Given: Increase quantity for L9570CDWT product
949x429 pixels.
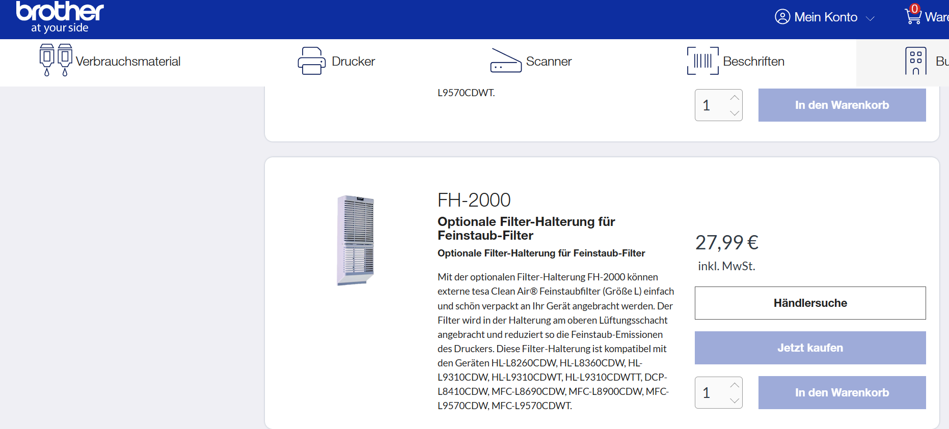Looking at the screenshot, I should click(735, 97).
